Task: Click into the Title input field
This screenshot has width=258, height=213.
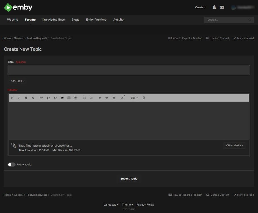Action: (129, 70)
